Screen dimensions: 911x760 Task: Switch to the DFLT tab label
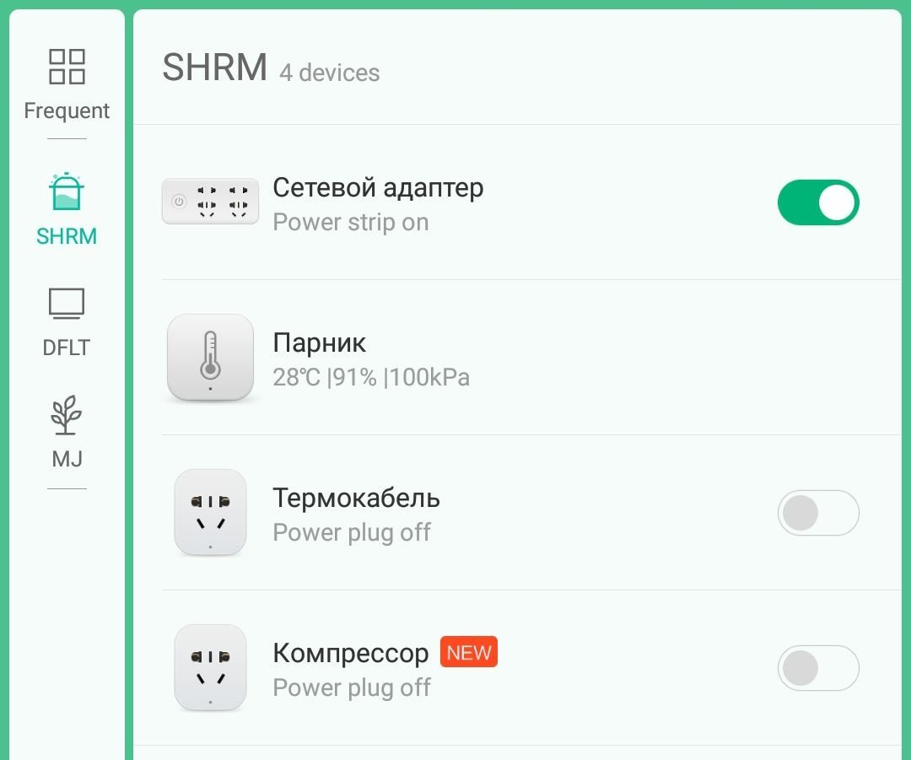(67, 348)
